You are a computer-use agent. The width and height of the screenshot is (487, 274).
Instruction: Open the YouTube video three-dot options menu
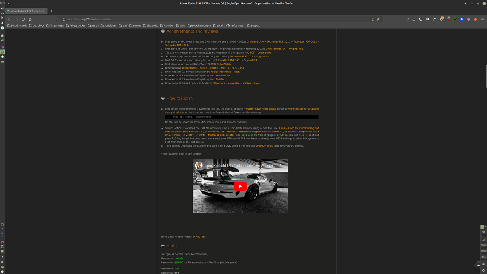281,166
